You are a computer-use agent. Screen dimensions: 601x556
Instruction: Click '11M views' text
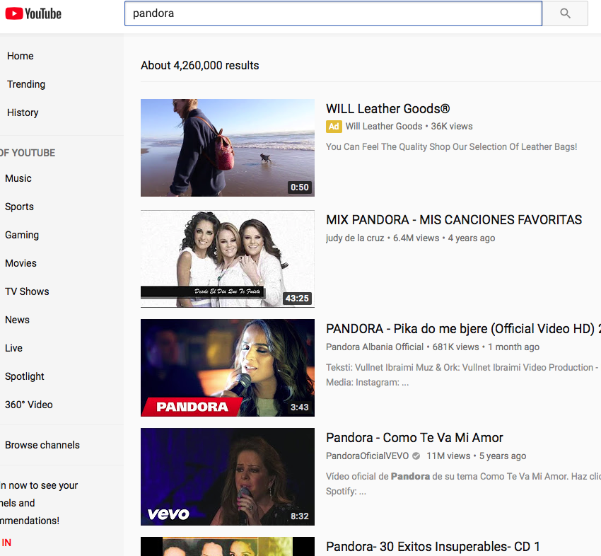(448, 456)
